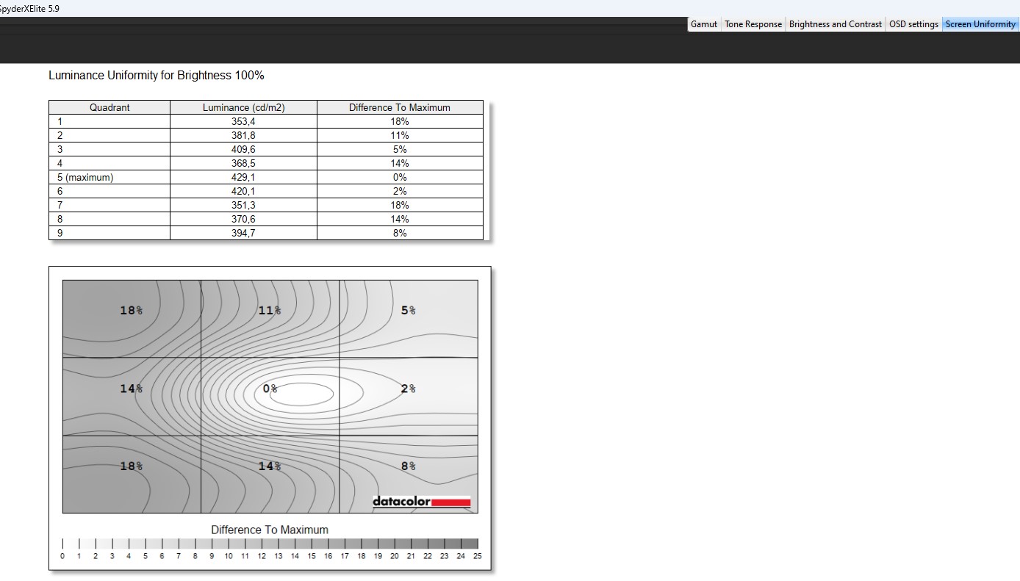
Task: Click the Quadrant column header
Action: coord(109,107)
